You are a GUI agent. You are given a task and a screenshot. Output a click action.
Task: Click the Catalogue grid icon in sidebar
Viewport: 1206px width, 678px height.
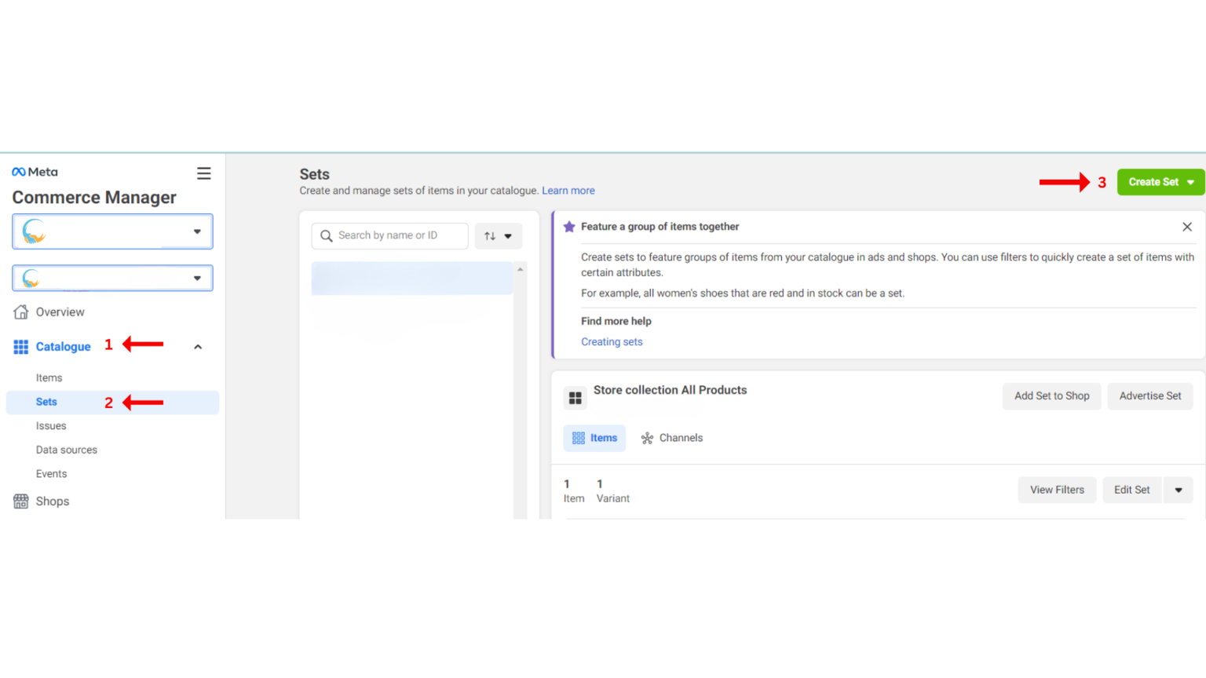point(20,346)
